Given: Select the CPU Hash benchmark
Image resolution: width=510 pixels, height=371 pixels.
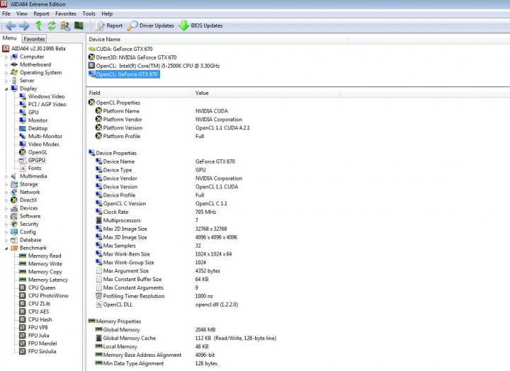Looking at the screenshot, I should click(x=40, y=319).
